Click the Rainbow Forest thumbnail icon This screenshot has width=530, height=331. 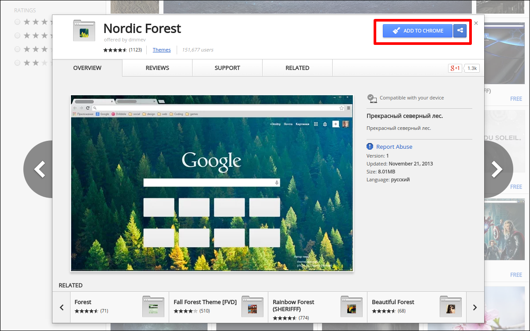click(x=352, y=307)
